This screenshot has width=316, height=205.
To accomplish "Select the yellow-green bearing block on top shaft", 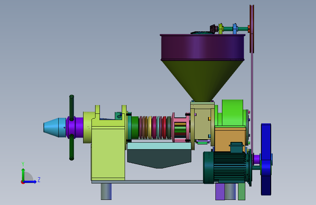I will [221, 29].
